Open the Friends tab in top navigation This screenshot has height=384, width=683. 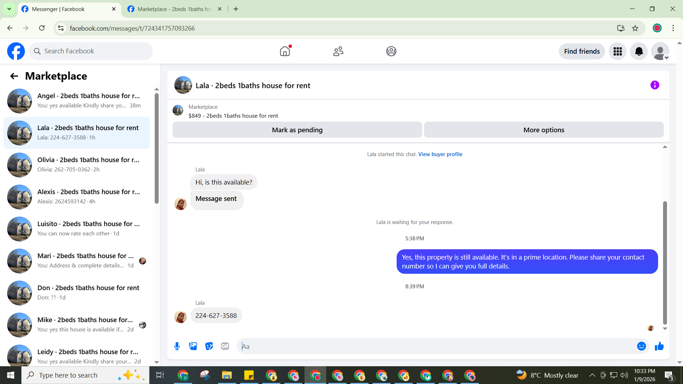coord(338,52)
